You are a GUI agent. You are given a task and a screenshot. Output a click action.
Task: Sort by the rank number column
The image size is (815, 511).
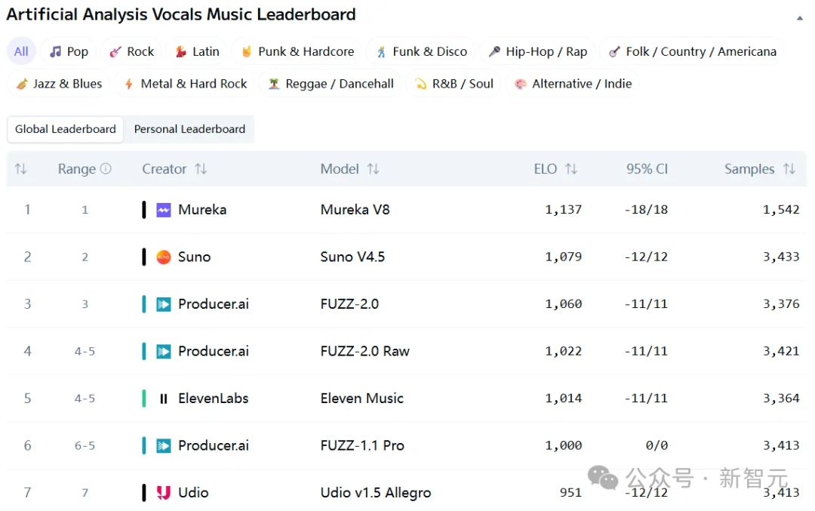pos(20,169)
